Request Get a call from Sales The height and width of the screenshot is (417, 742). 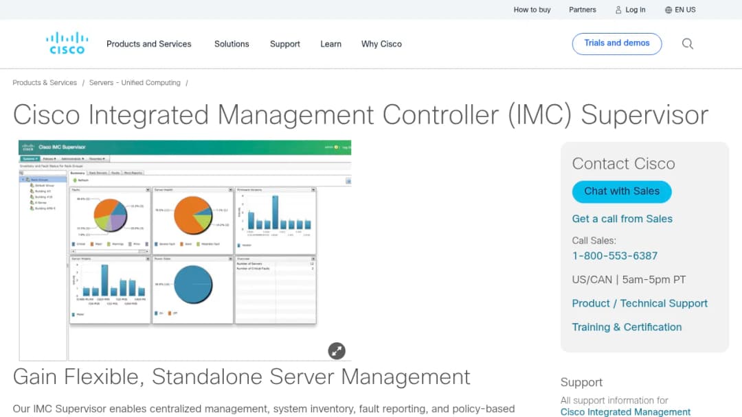[622, 219]
